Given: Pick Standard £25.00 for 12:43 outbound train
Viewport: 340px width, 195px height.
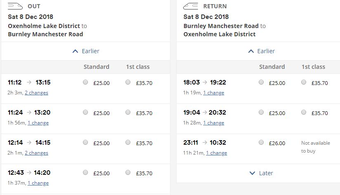Looking at the screenshot, I should click(x=85, y=172).
